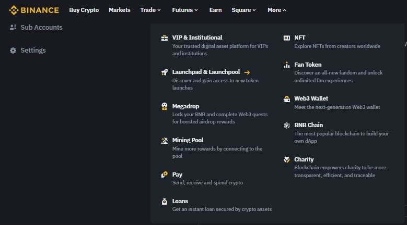Open the Mining Pool link
Viewport: 407px width, 225px height.
188,140
